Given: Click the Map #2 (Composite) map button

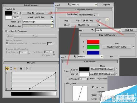Looking at the screenshot, I should tap(36, 13).
